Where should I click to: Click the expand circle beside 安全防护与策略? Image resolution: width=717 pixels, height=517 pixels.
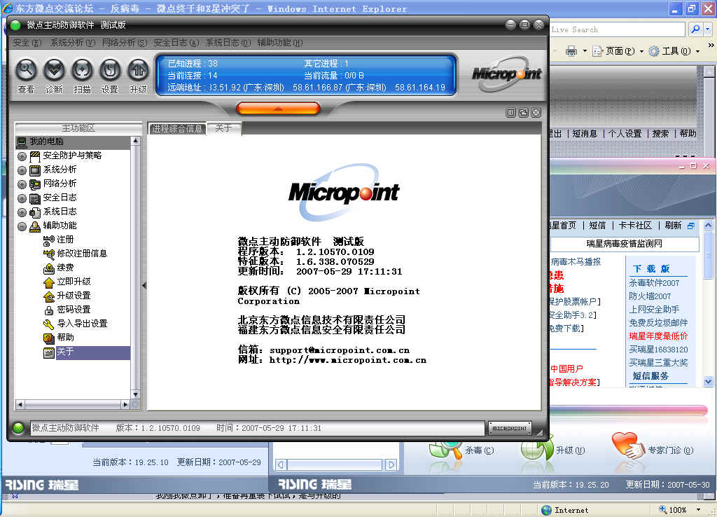(22, 156)
